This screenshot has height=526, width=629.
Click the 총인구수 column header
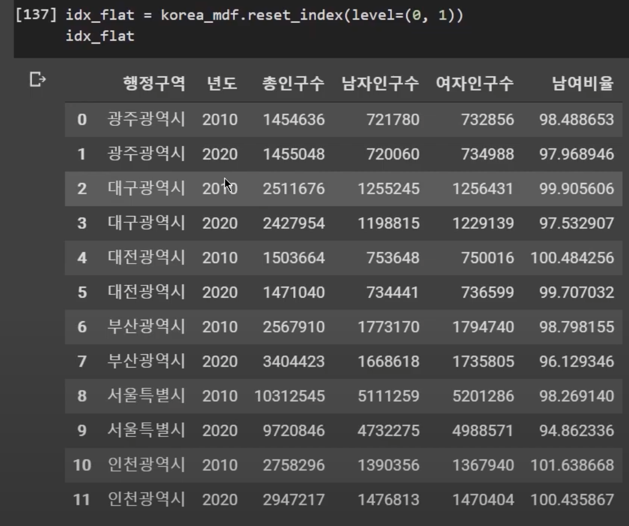(x=293, y=83)
